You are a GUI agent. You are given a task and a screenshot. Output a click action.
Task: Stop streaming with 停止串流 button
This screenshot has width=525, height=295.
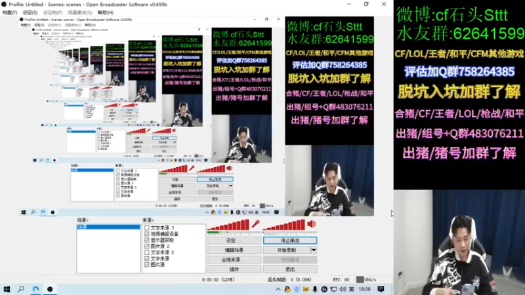[x=290, y=241]
